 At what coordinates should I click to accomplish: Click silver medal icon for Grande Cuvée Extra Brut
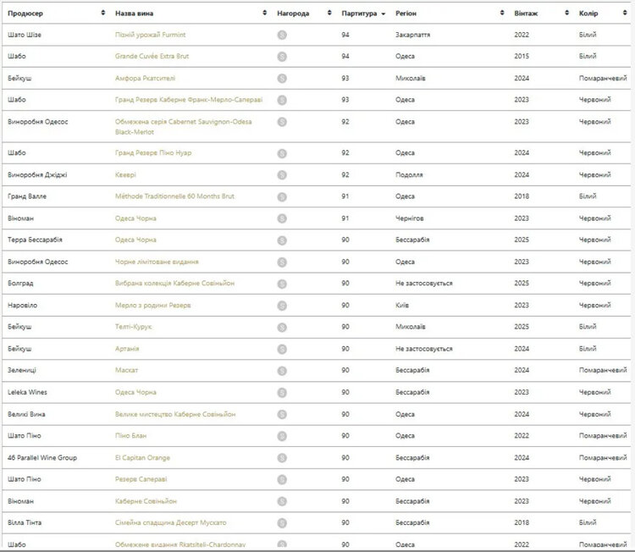tap(282, 57)
